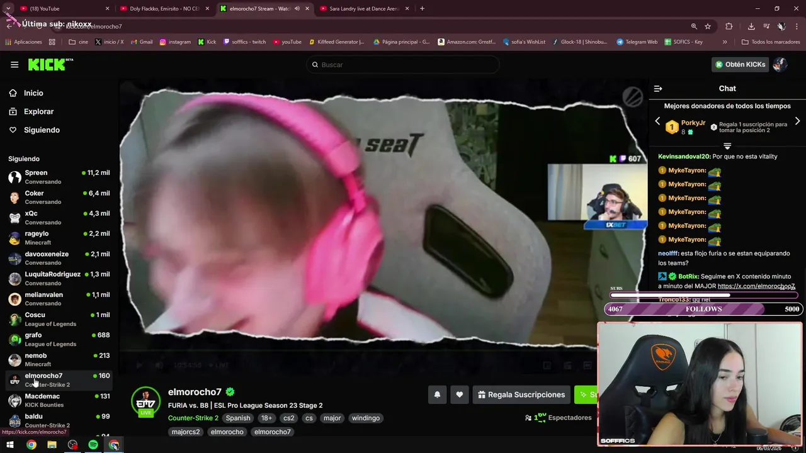
Task: Open the melianvalen channel in the sidebar
Action: [x=59, y=299]
